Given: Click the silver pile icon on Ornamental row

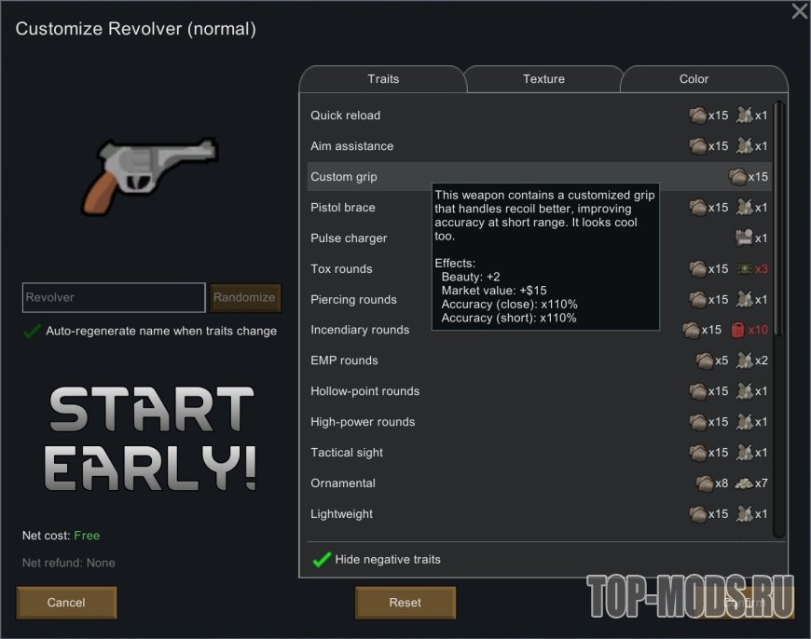Looking at the screenshot, I should click(x=744, y=483).
